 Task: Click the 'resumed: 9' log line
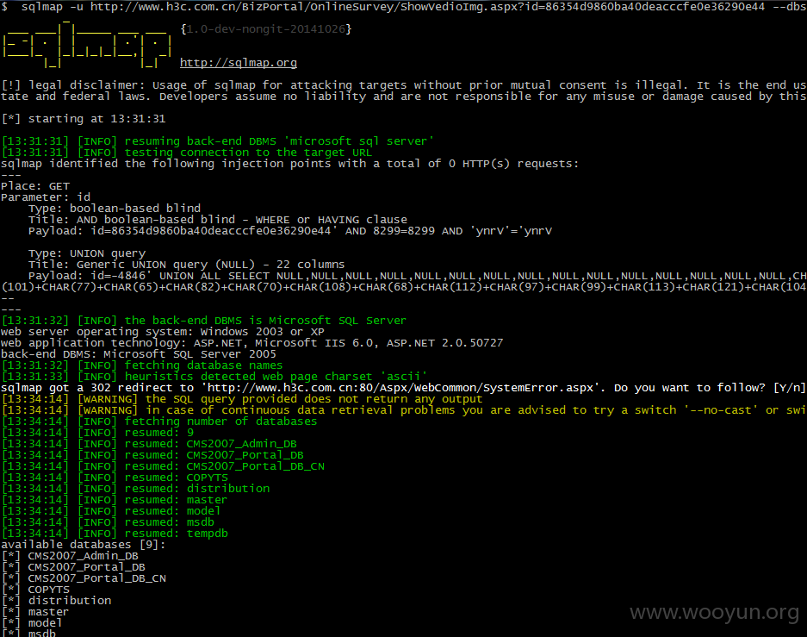click(98, 433)
